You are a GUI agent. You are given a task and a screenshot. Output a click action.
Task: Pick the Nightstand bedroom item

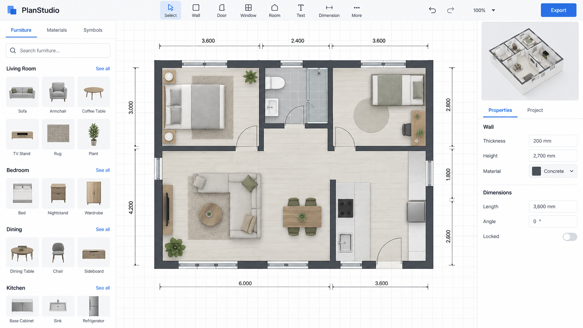(58, 197)
